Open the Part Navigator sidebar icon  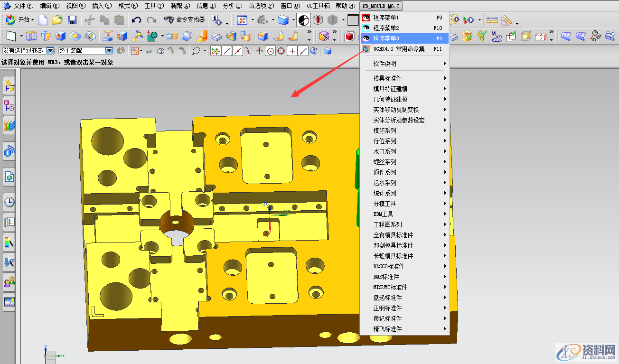9,105
